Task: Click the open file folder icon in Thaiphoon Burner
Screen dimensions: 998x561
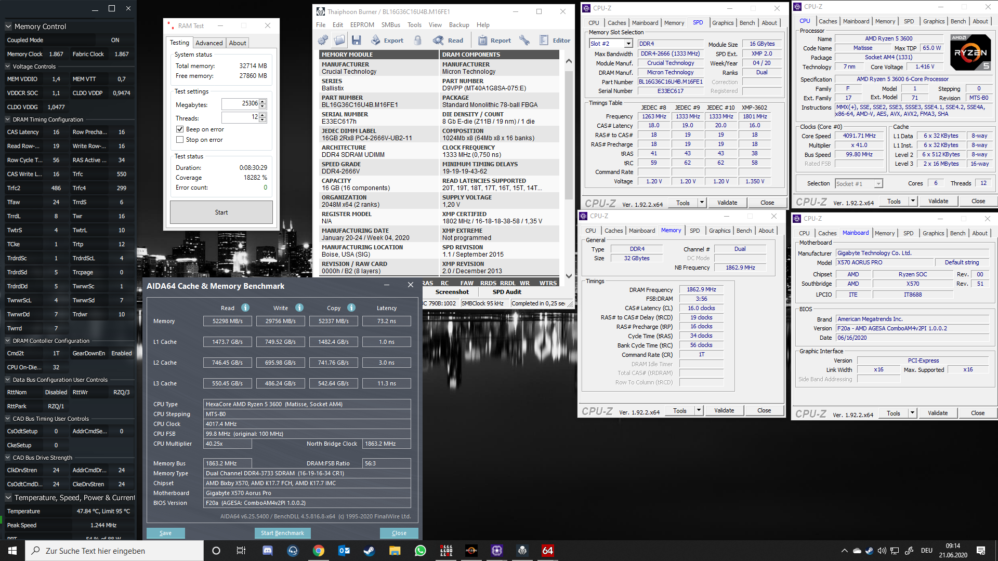Action: pyautogui.click(x=339, y=40)
